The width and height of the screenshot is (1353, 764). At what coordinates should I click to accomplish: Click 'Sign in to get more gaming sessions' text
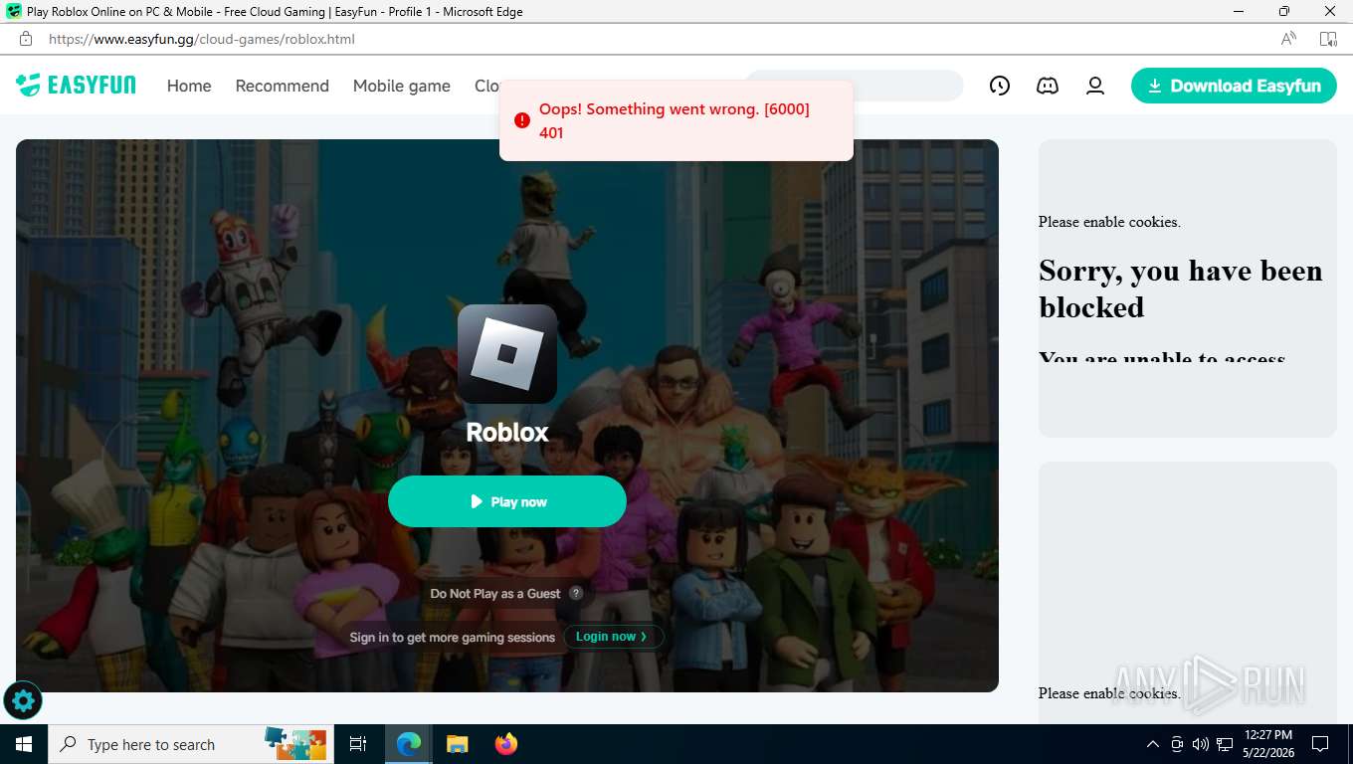(453, 637)
